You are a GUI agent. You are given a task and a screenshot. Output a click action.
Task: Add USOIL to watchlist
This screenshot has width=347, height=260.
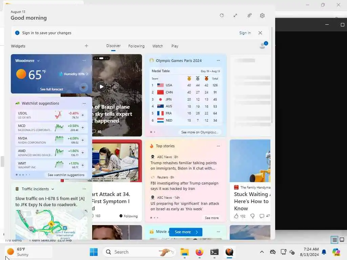(x=83, y=115)
